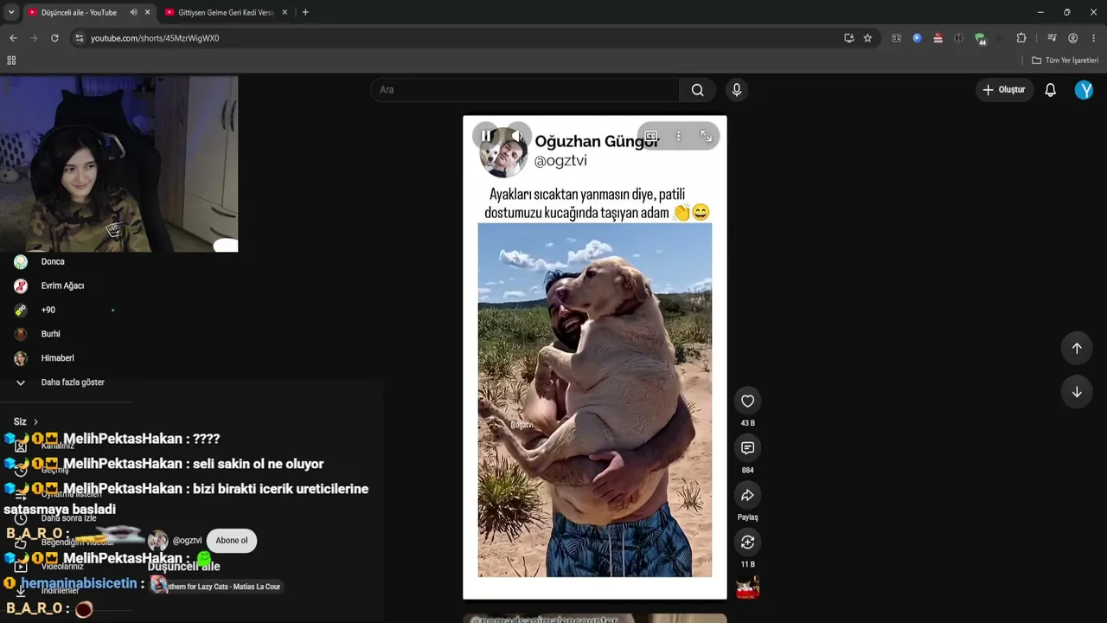Open the Himaberl channel subscription
Viewport: 1107px width, 623px height.
(x=56, y=358)
